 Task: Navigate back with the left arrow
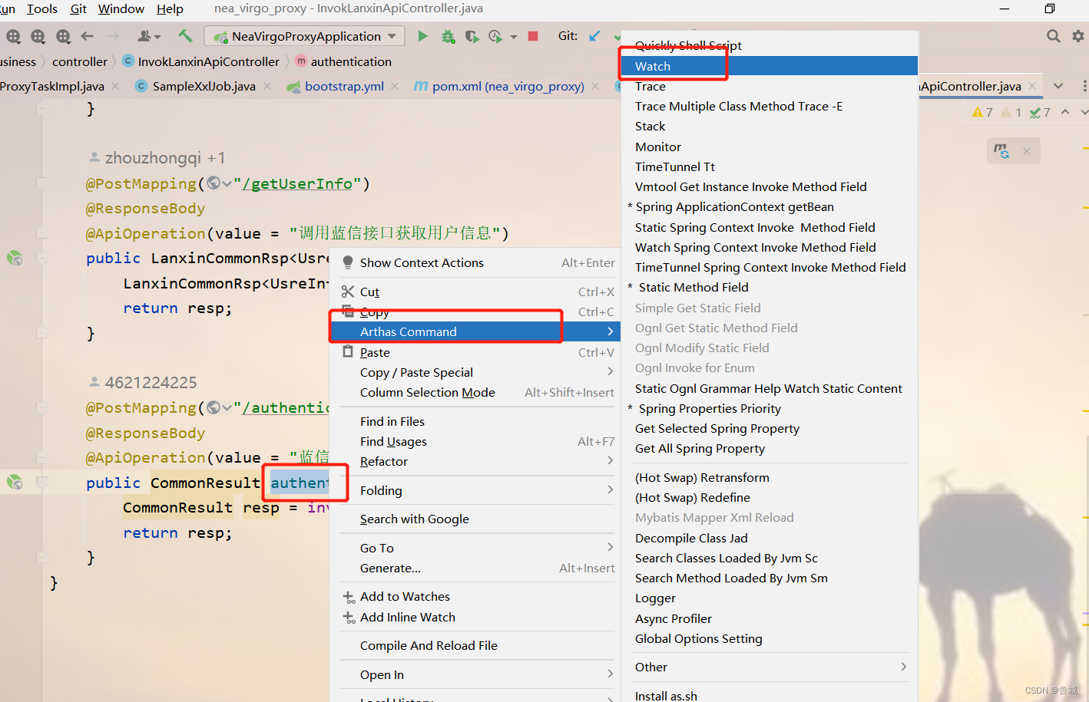tap(88, 36)
